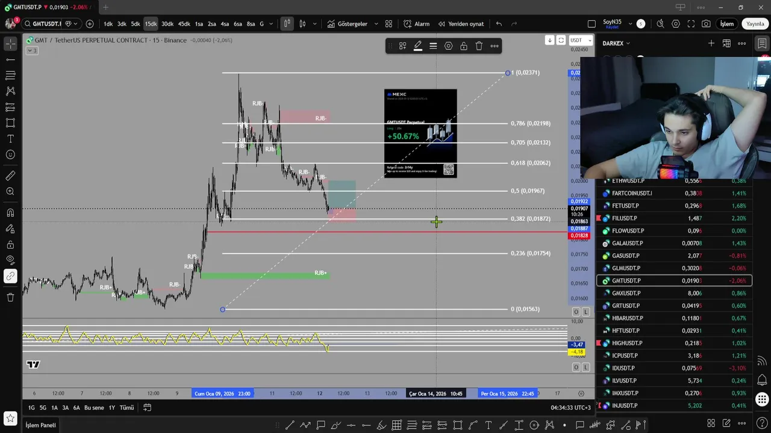This screenshot has width=771, height=433.
Task: Click the trash remove-objects icon in left toolbar
Action: (10, 297)
